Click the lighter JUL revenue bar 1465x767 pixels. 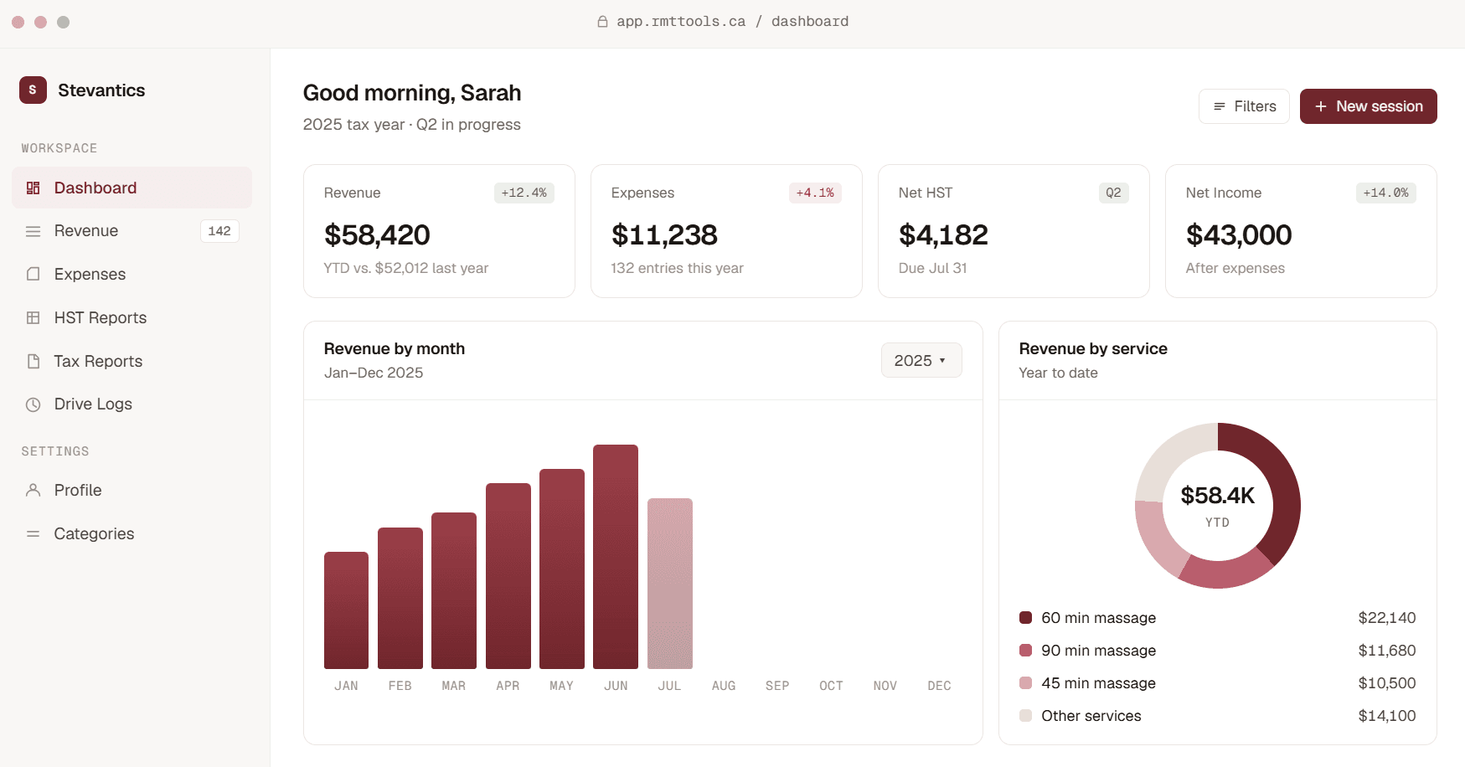[x=670, y=584]
